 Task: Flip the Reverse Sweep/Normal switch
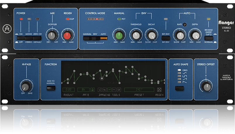pyautogui.click(x=208, y=38)
